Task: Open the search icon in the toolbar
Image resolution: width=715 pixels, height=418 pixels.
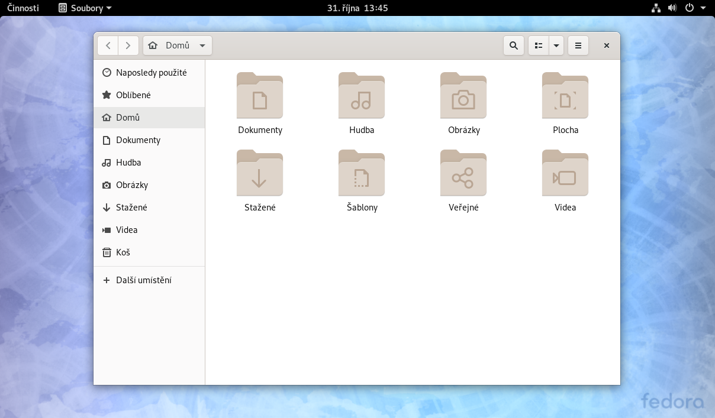Action: (x=513, y=45)
